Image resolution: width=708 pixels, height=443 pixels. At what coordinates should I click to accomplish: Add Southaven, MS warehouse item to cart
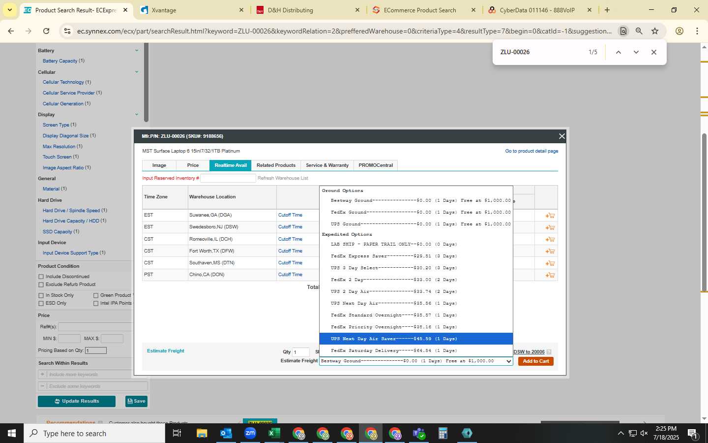pos(550,263)
